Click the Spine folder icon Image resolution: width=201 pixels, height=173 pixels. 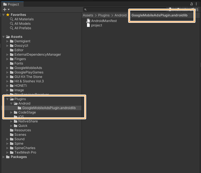click(x=12, y=144)
